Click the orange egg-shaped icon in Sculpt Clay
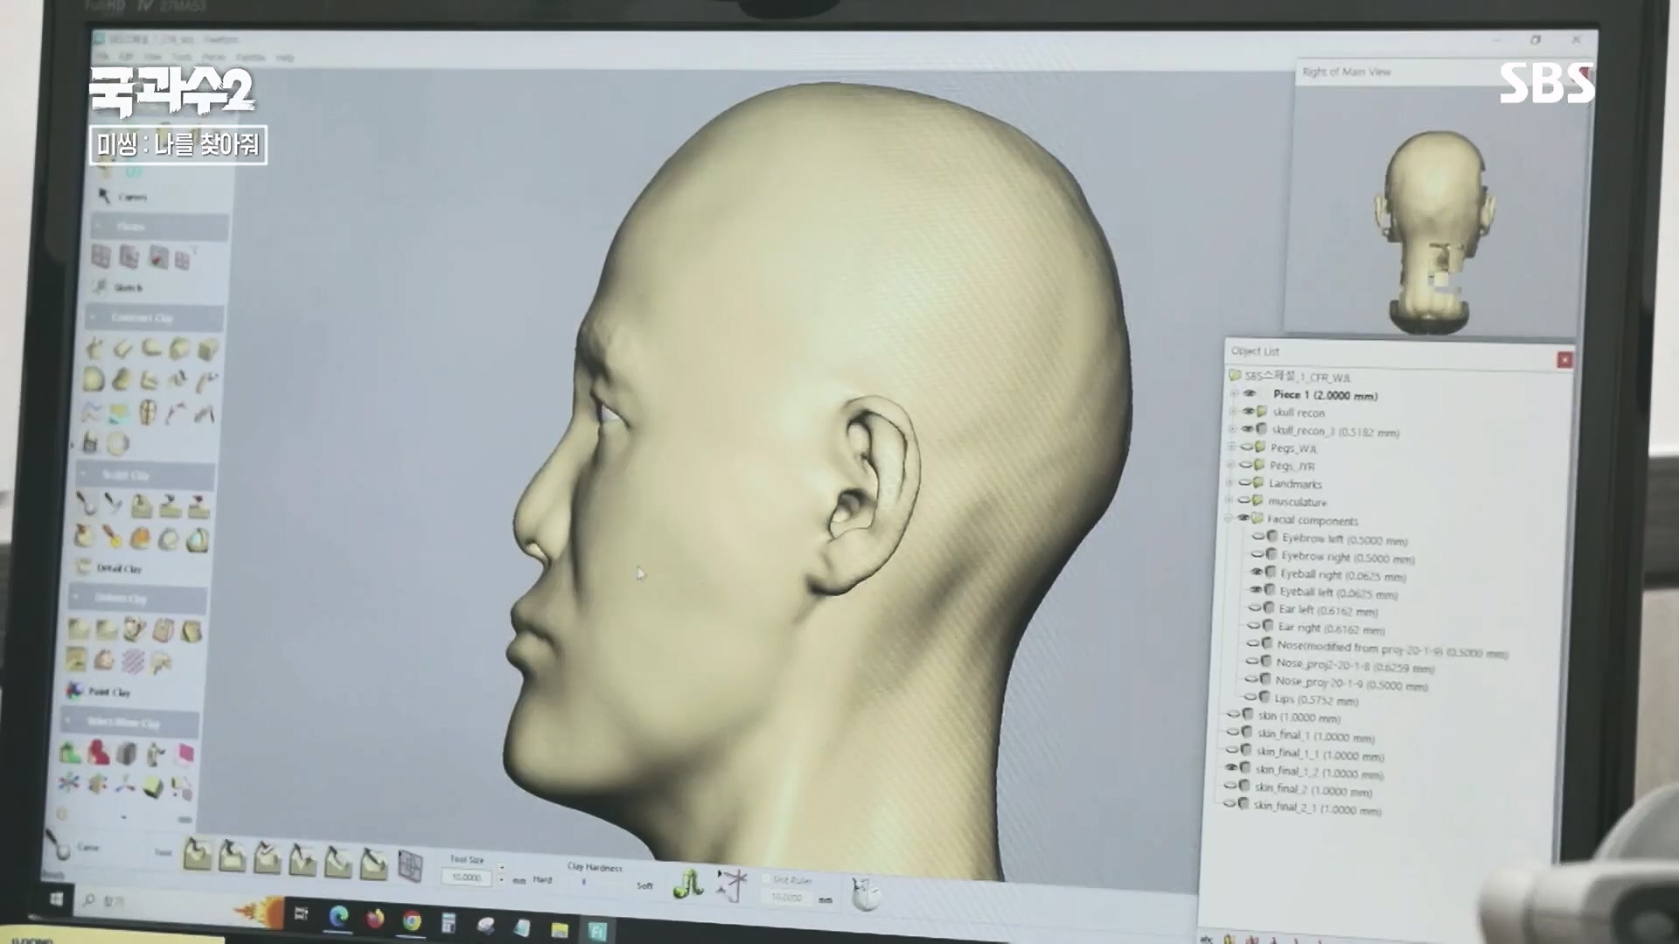 [x=140, y=538]
